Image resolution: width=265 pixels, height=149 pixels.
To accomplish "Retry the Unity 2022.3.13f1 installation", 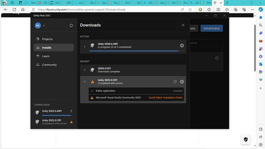I will pos(175,82).
